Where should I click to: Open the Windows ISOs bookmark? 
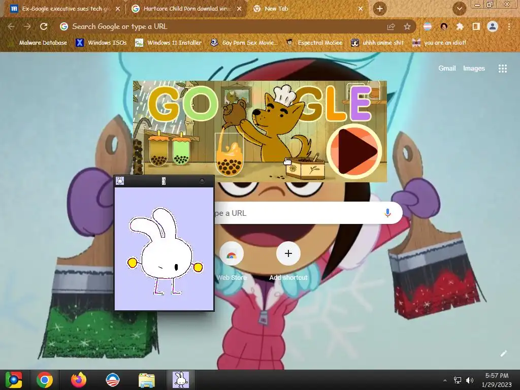pyautogui.click(x=102, y=43)
